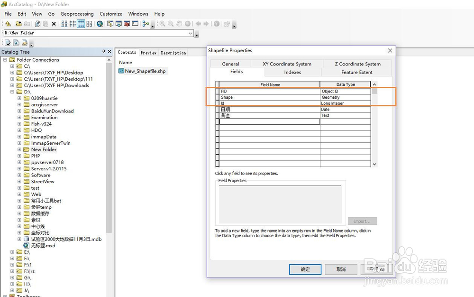Open the Geoprocessing menu
This screenshot has width=474, height=297.
click(x=77, y=14)
